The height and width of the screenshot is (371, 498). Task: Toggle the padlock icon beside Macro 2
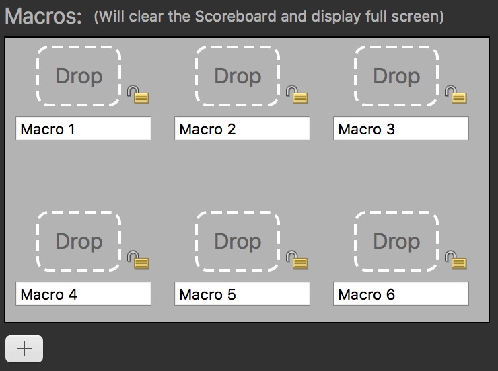point(297,95)
